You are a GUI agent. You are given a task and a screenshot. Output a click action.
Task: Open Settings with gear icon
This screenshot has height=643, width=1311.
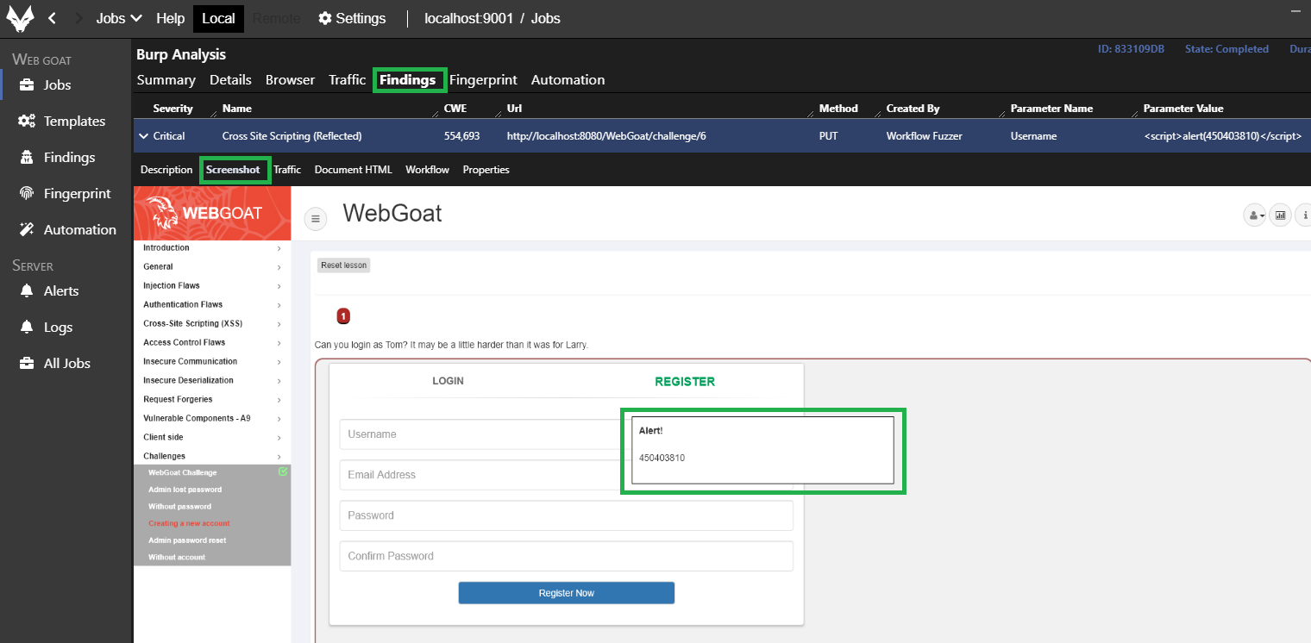[x=352, y=18]
